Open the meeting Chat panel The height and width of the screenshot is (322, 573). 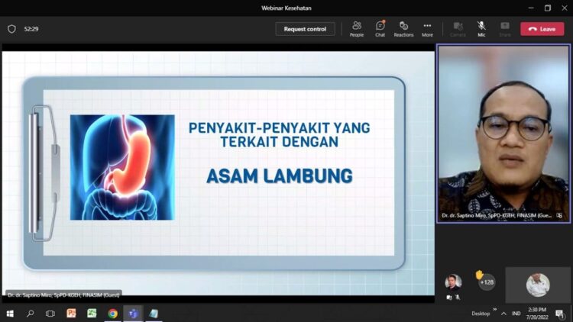point(380,29)
